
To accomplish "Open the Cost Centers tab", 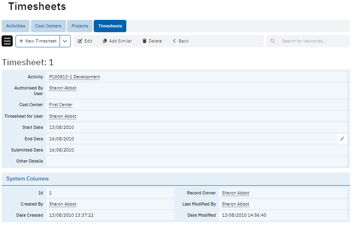I will (x=48, y=26).
